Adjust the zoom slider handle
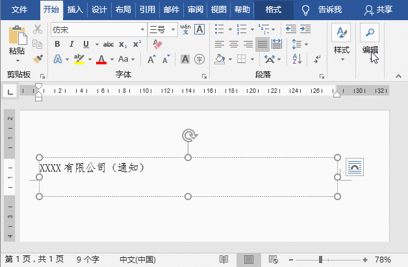408x267 pixels. (x=320, y=259)
